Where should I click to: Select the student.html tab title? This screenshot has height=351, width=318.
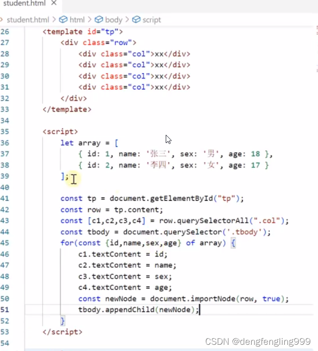click(24, 3)
